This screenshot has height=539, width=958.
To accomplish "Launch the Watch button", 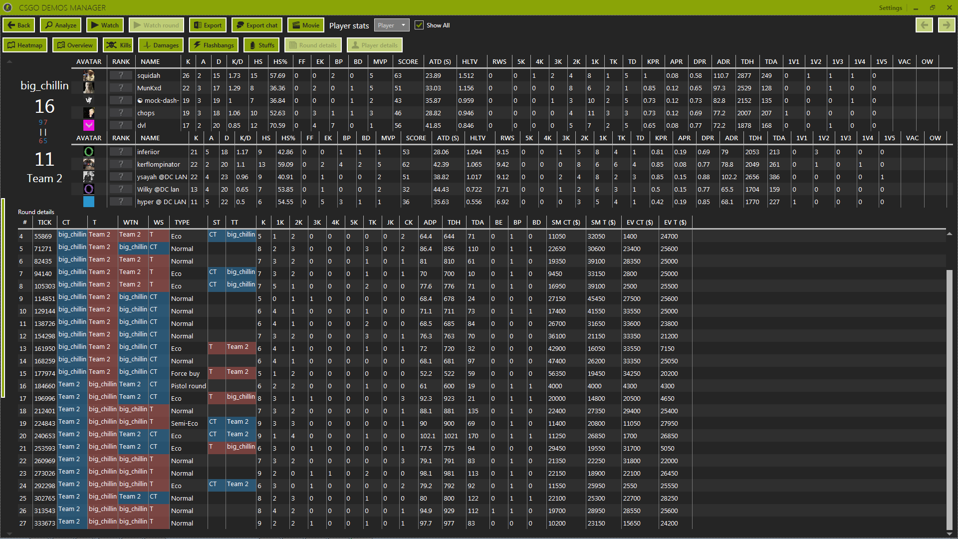I will click(105, 25).
